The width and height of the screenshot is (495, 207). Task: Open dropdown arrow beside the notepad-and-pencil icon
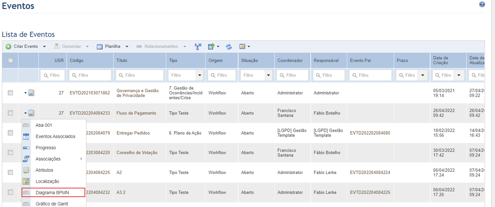[249, 46]
